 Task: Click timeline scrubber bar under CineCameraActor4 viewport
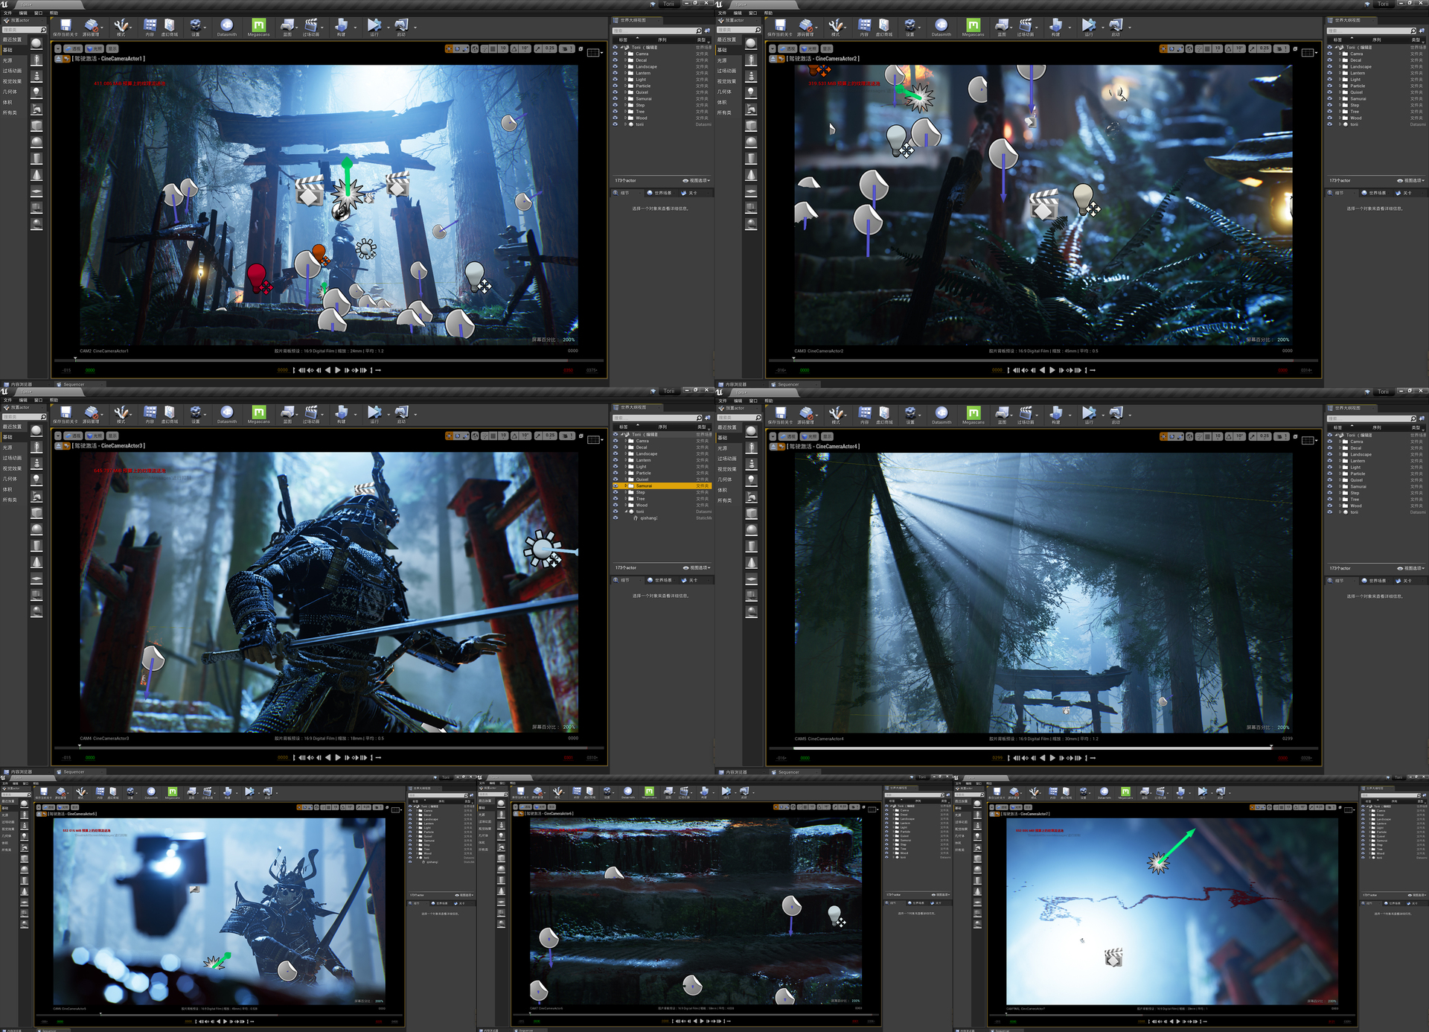point(1042,748)
